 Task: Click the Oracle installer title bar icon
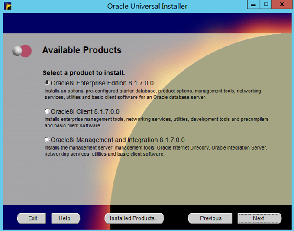coord(8,6)
